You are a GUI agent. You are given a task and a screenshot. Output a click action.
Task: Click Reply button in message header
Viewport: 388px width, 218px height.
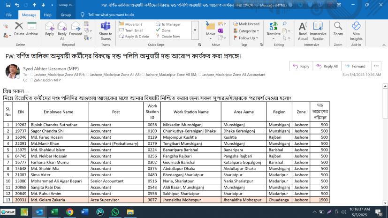coord(301,66)
